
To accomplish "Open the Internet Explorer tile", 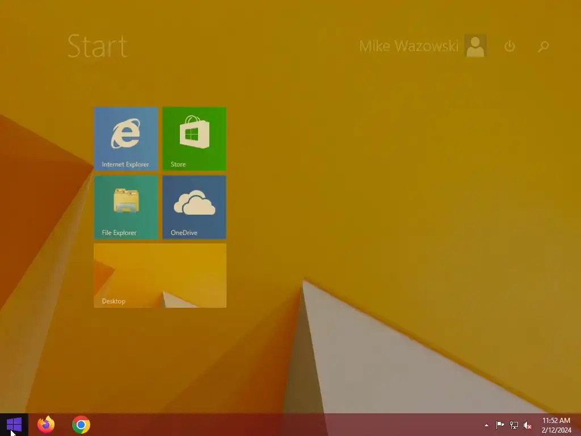I will coord(126,139).
